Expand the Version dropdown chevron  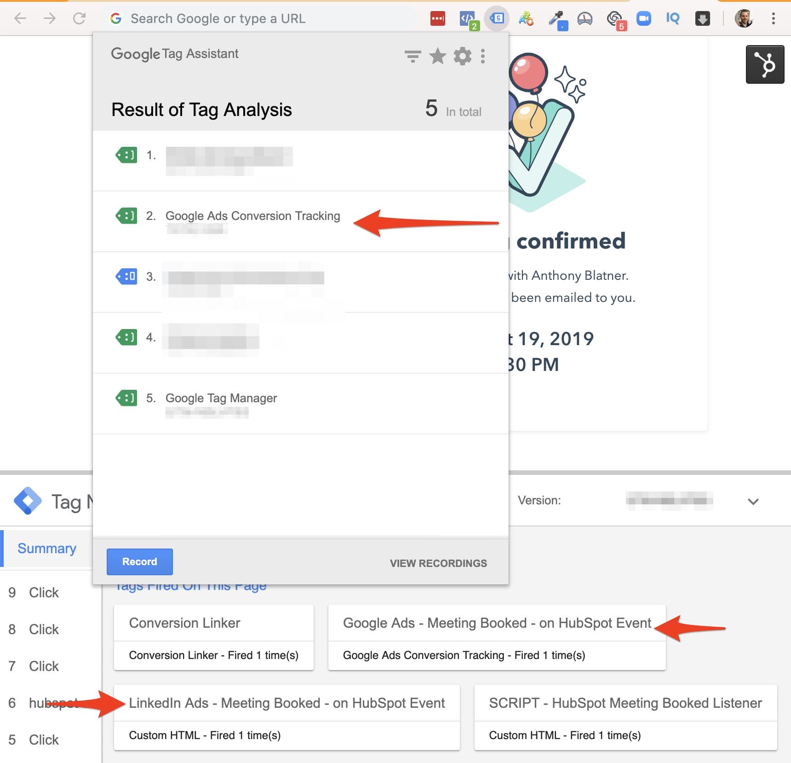point(753,501)
